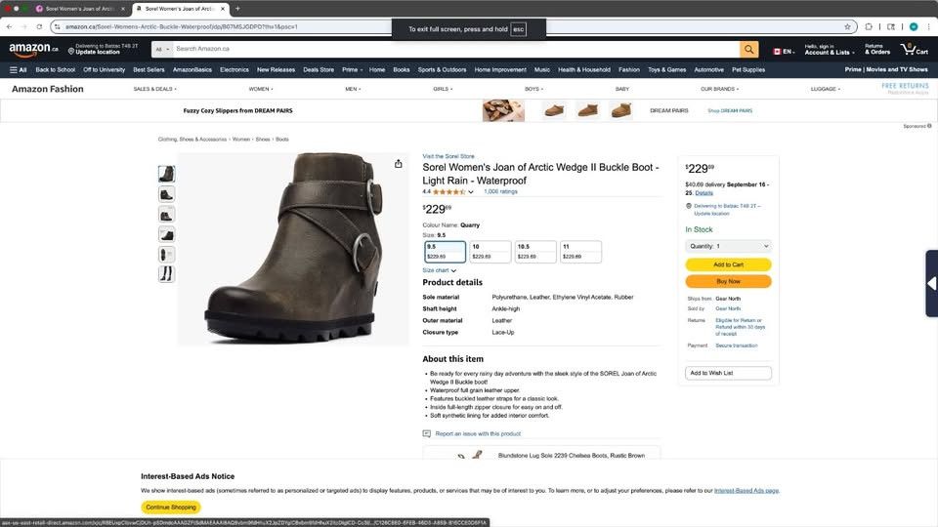The image size is (938, 527).
Task: Select the third boot thumbnail image
Action: coord(166,215)
